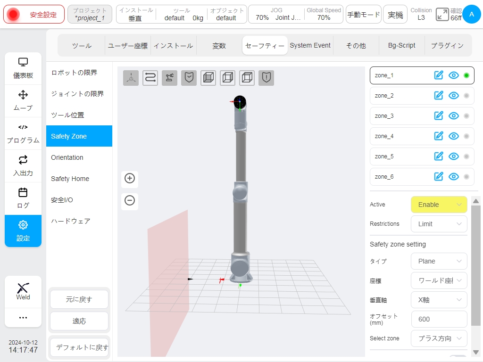The height and width of the screenshot is (362, 483).
Task: Click the 安全設定 safety button
Action: [34, 14]
